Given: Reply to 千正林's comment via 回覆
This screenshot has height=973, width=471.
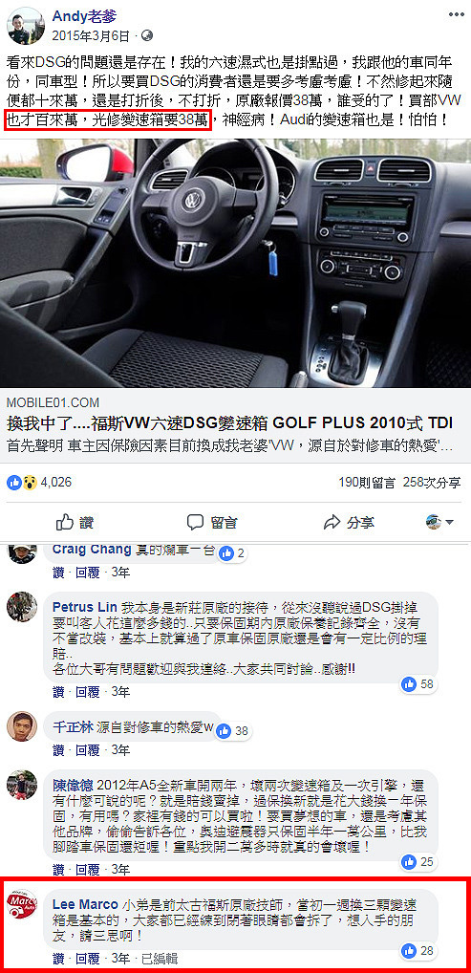Looking at the screenshot, I should [88, 751].
